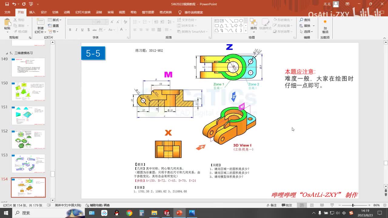
Task: Select slide 150 thumbnail
Action: coord(28,91)
